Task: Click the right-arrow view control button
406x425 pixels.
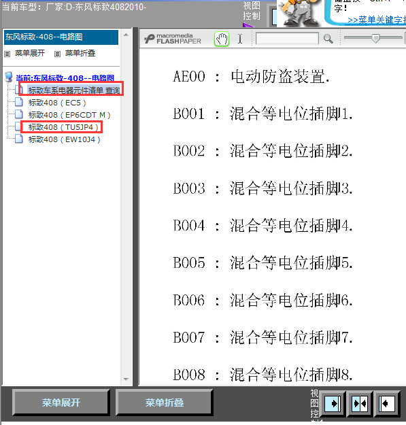Action: (333, 404)
